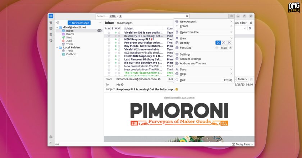Open the Chat space icon
Viewport: 302px width, 158px height.
[x=51, y=41]
